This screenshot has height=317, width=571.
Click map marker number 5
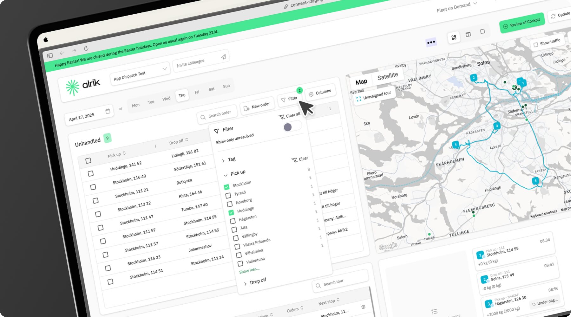click(x=535, y=181)
